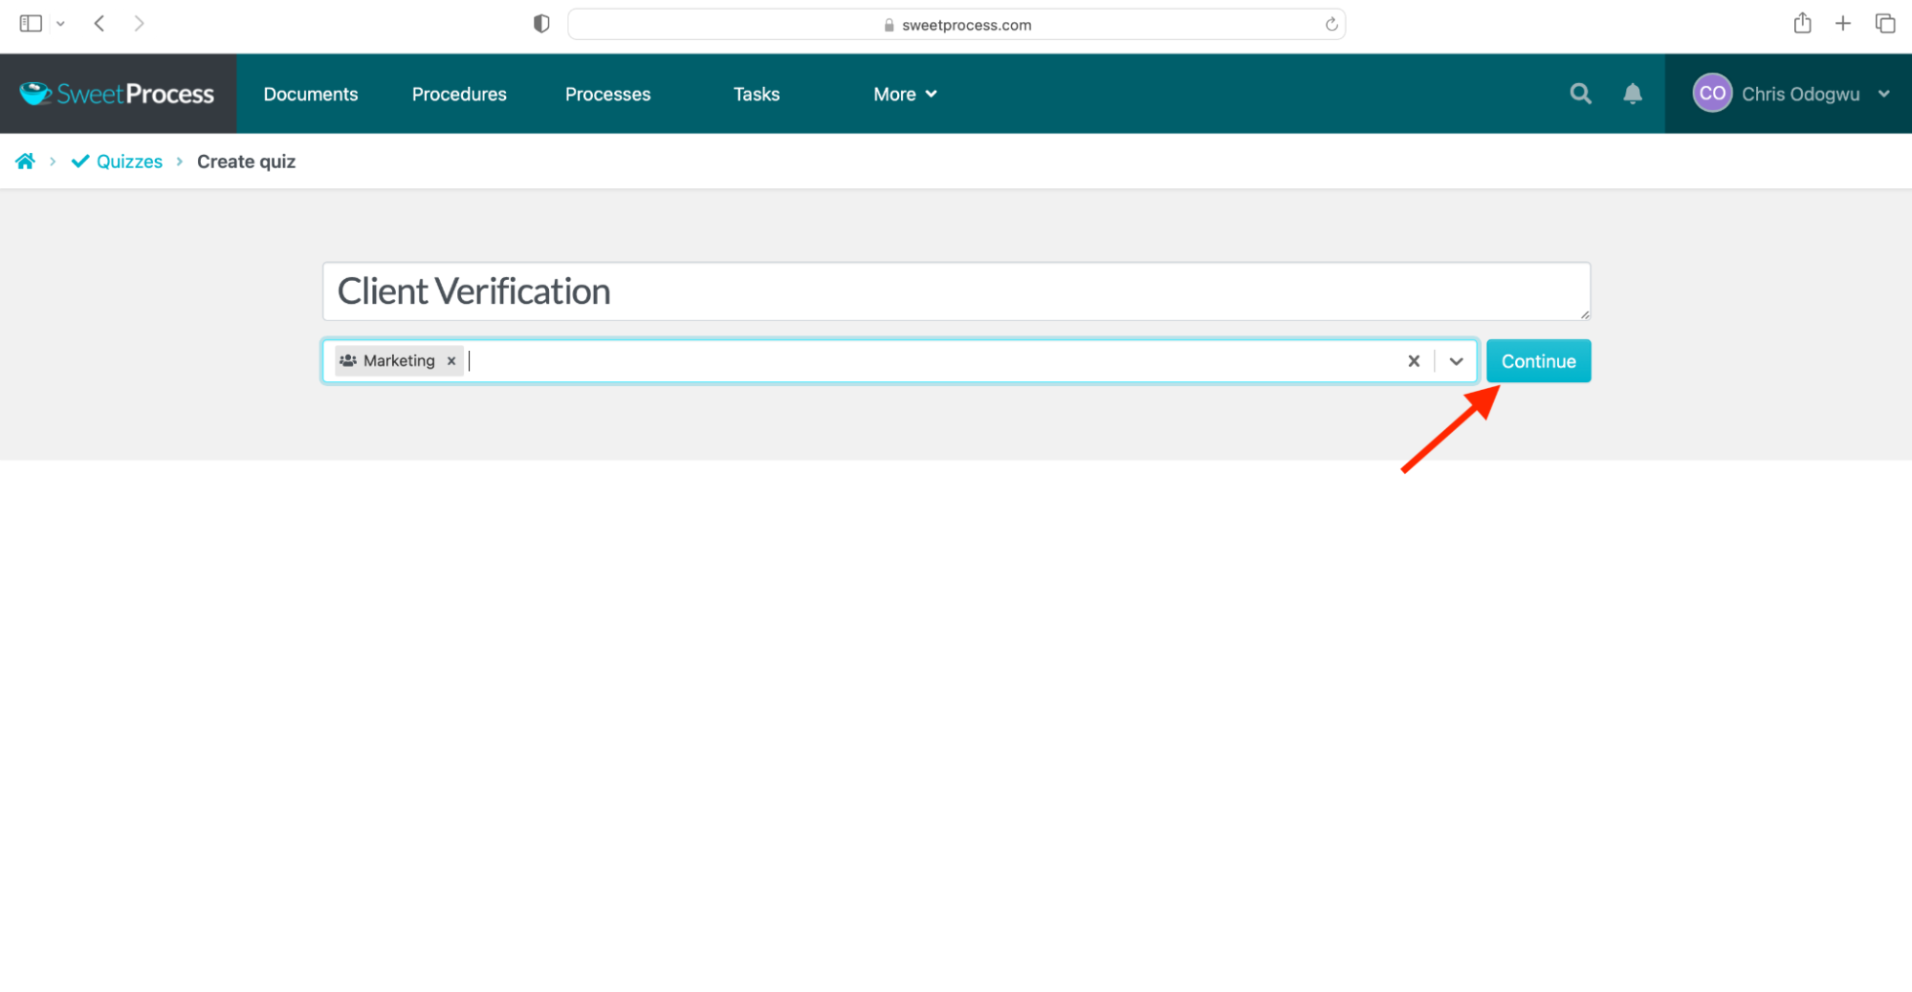Click the Client Verification title field

tap(956, 291)
